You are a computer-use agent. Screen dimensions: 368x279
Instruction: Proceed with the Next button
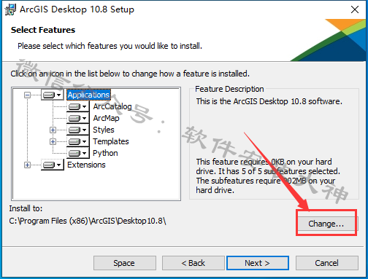[x=258, y=263]
